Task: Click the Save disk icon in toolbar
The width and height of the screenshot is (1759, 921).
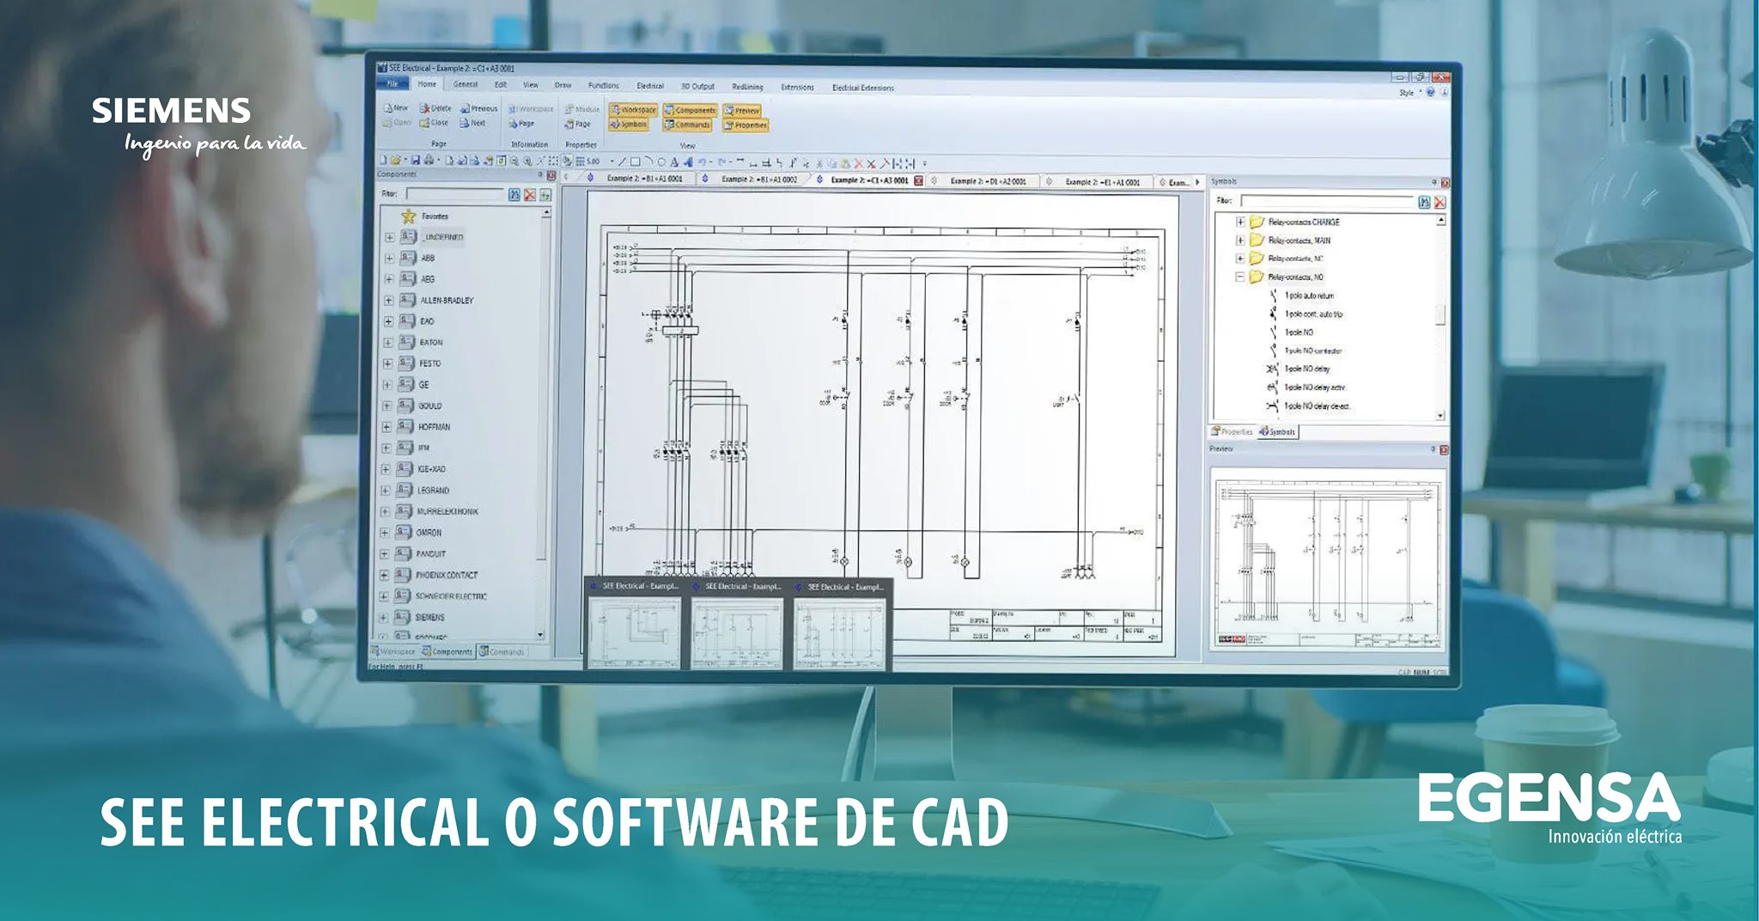Action: pos(415,161)
